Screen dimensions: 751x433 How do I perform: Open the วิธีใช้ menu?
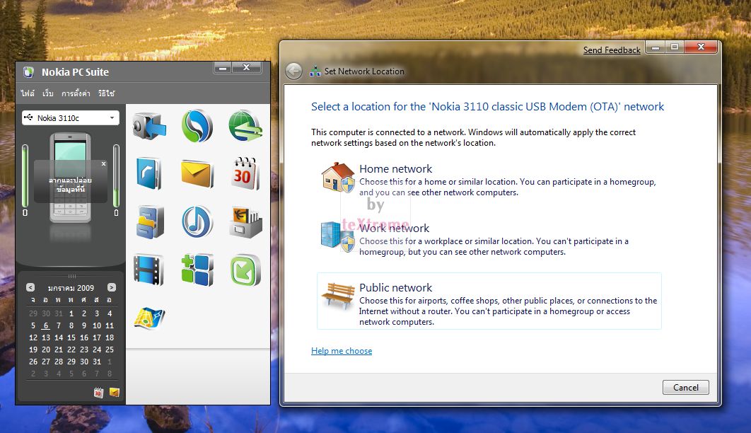click(x=106, y=93)
